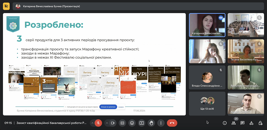Click the present screen icon
Image resolution: width=267 pixels, height=130 pixels.
point(142,123)
